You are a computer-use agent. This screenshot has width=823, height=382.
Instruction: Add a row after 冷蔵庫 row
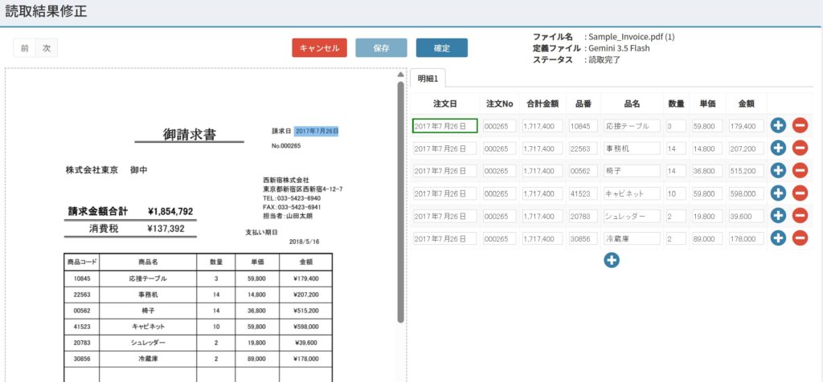tap(778, 238)
